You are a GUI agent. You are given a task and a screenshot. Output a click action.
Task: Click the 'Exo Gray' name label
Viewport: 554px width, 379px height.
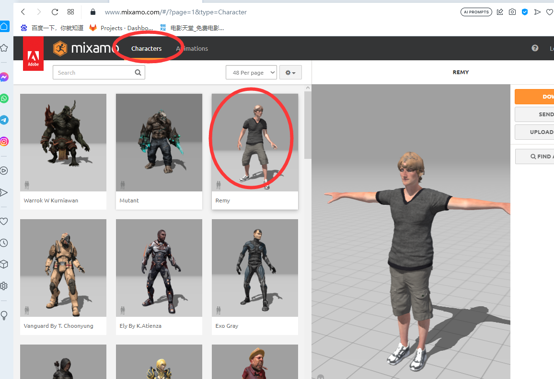227,326
